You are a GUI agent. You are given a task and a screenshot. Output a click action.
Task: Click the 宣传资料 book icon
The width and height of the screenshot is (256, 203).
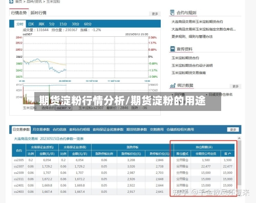[173, 49]
